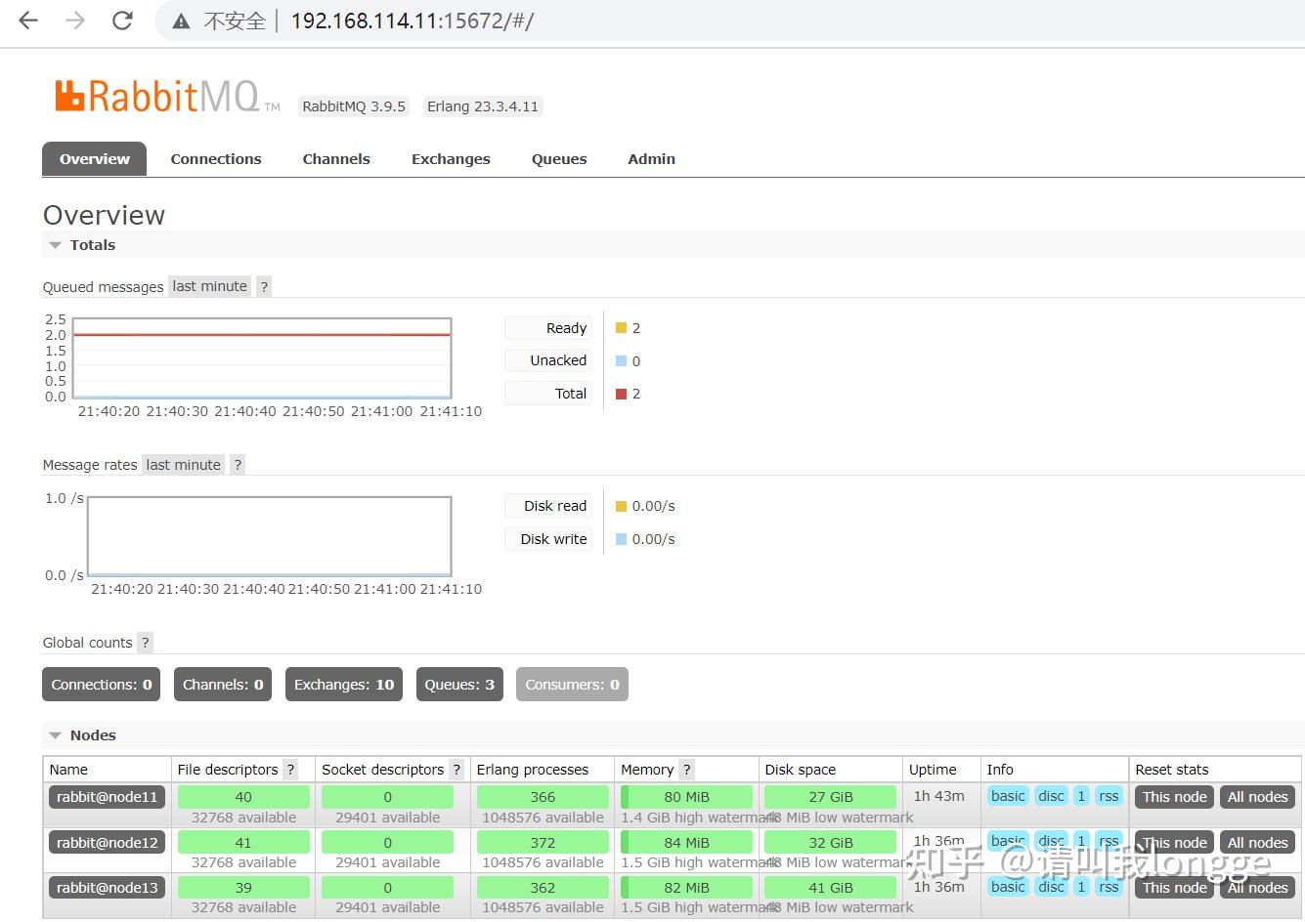The width and height of the screenshot is (1305, 922).
Task: Click the '84 MiB' memory value
Action: [686, 842]
